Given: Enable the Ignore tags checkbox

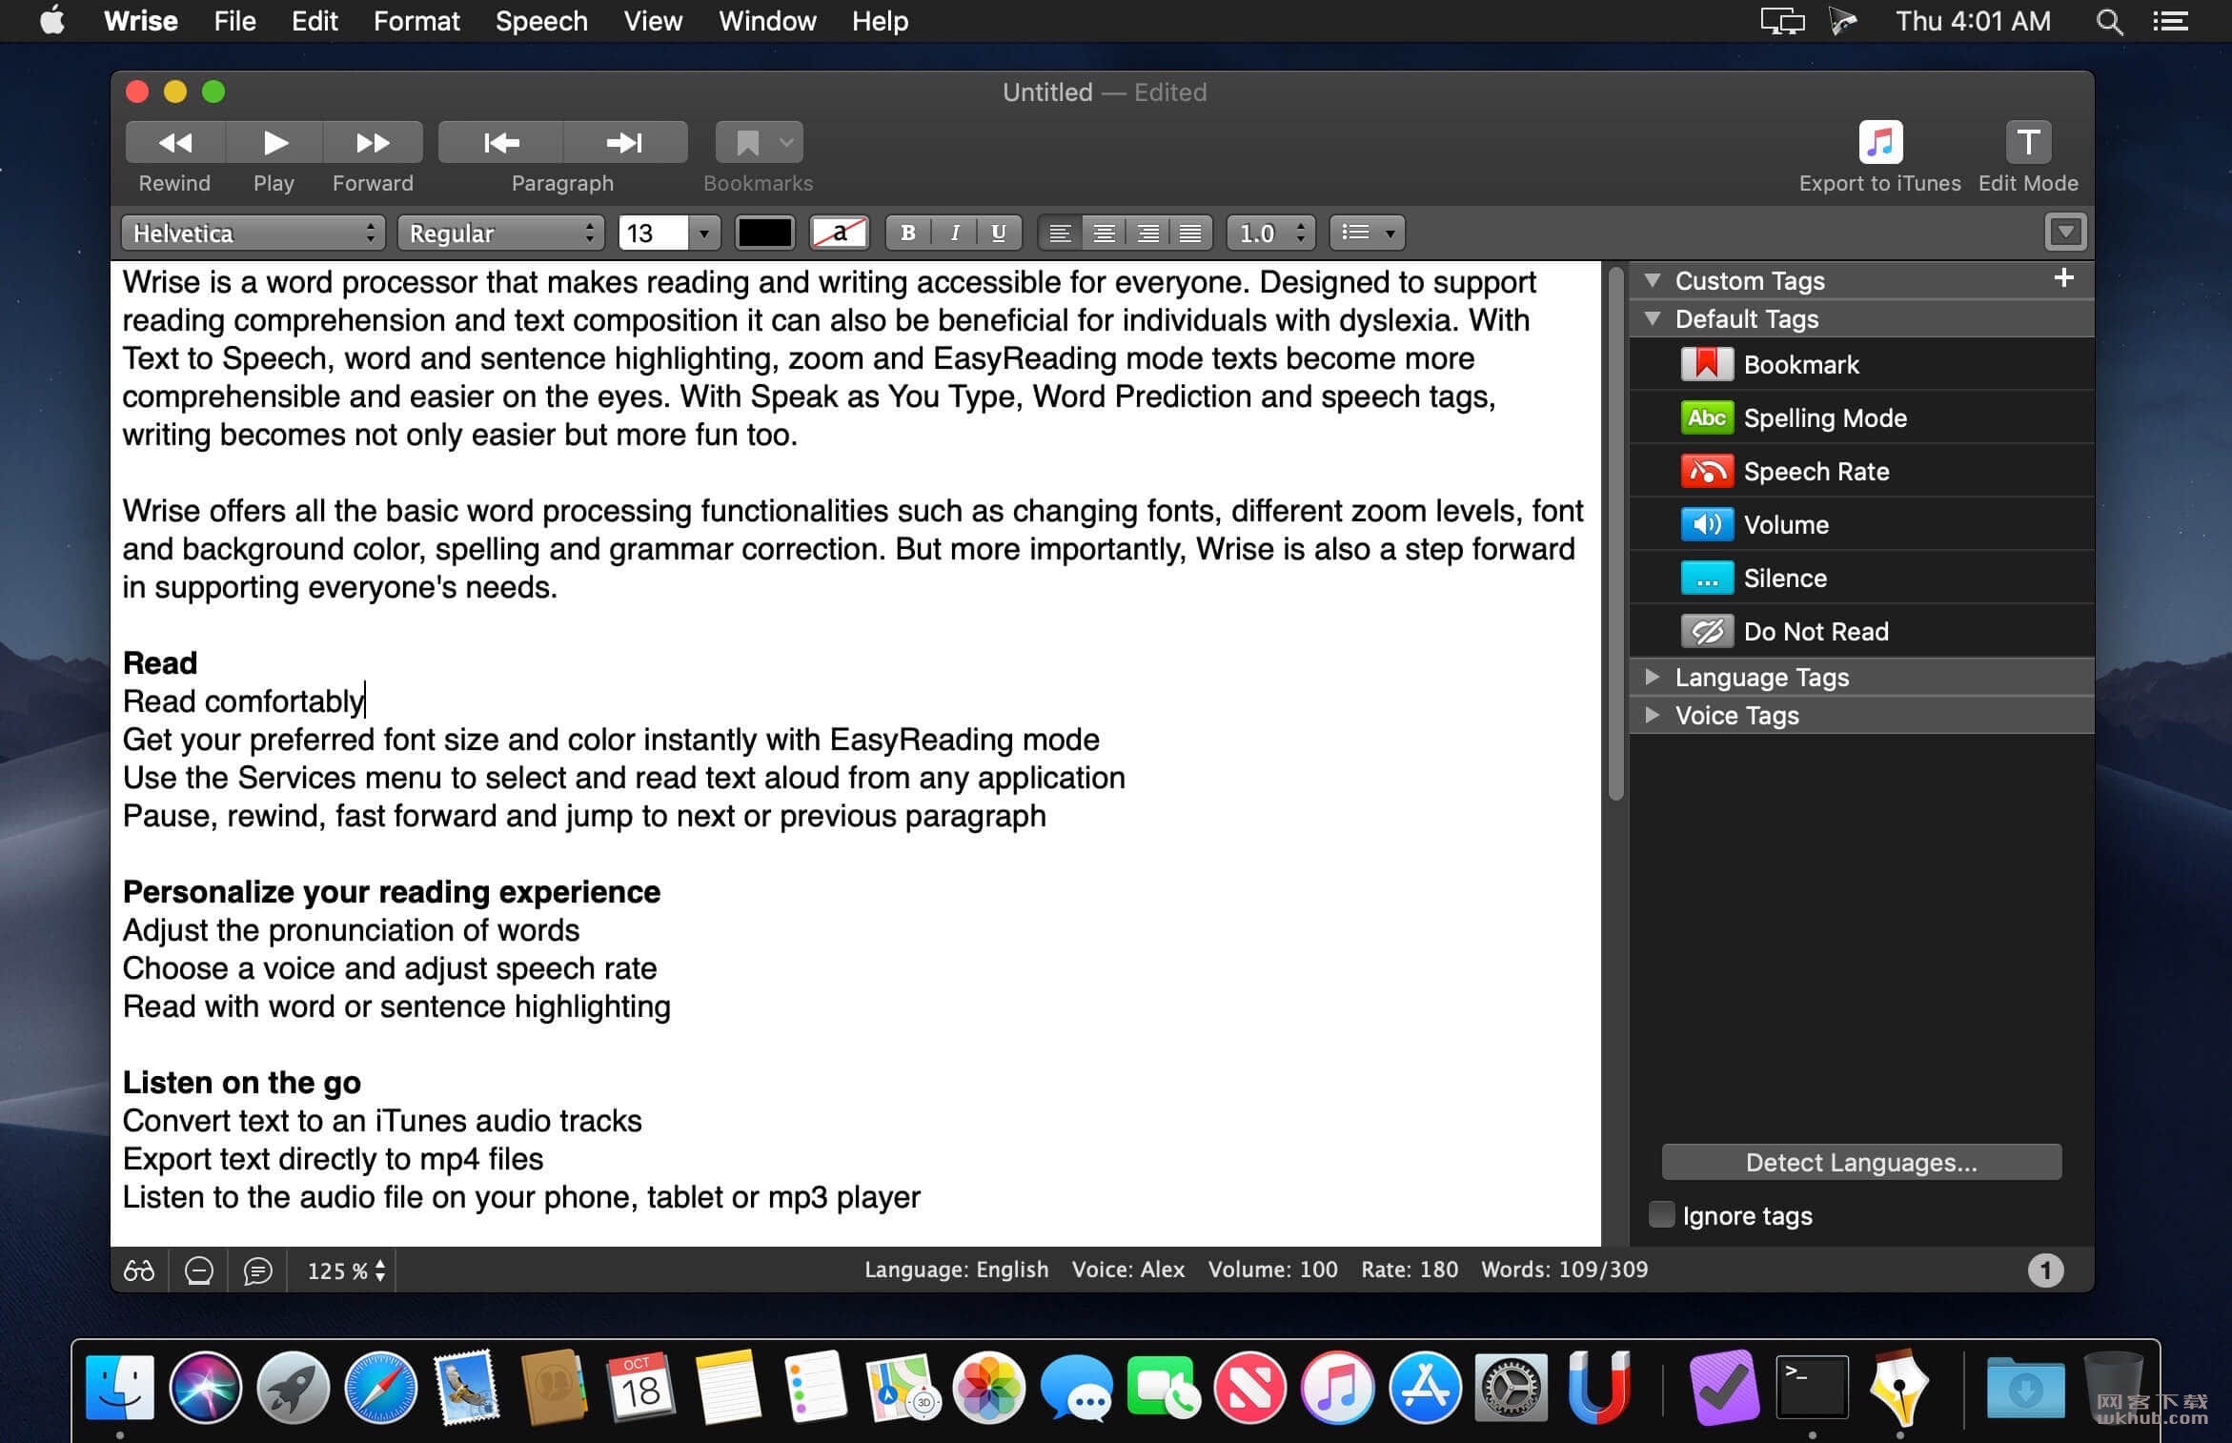Looking at the screenshot, I should coord(1661,1214).
